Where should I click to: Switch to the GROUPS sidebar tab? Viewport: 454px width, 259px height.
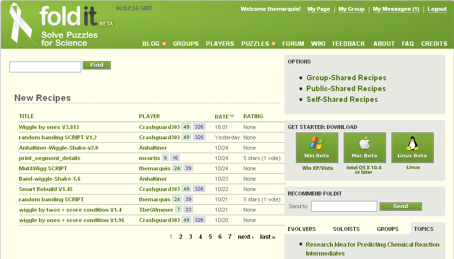(x=388, y=229)
